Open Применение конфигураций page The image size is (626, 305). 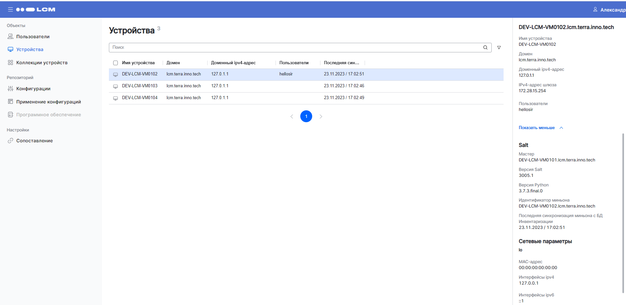49,102
